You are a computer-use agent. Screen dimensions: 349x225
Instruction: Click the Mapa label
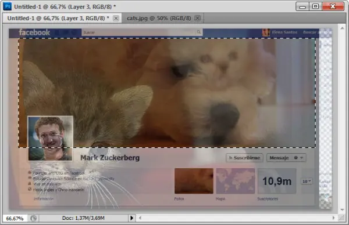[x=220, y=199]
